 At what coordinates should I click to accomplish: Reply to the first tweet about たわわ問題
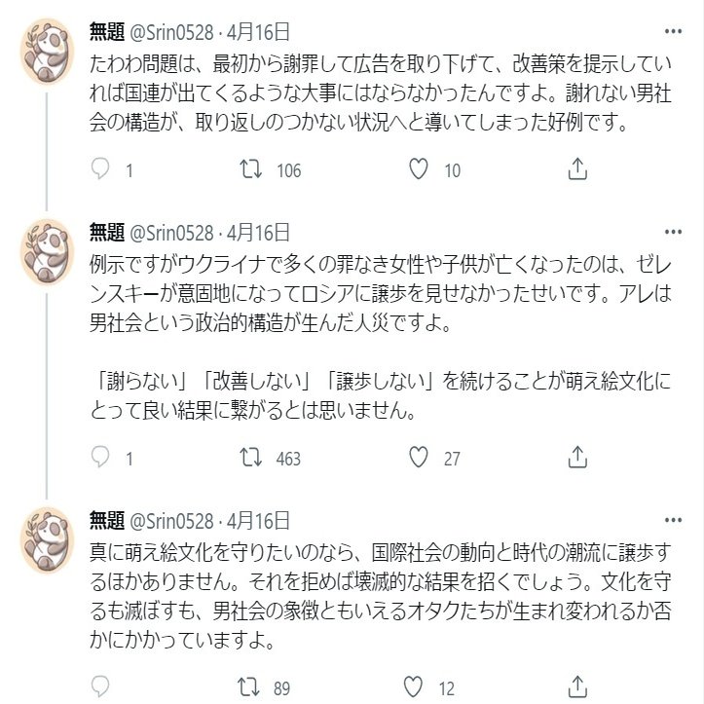tap(101, 170)
